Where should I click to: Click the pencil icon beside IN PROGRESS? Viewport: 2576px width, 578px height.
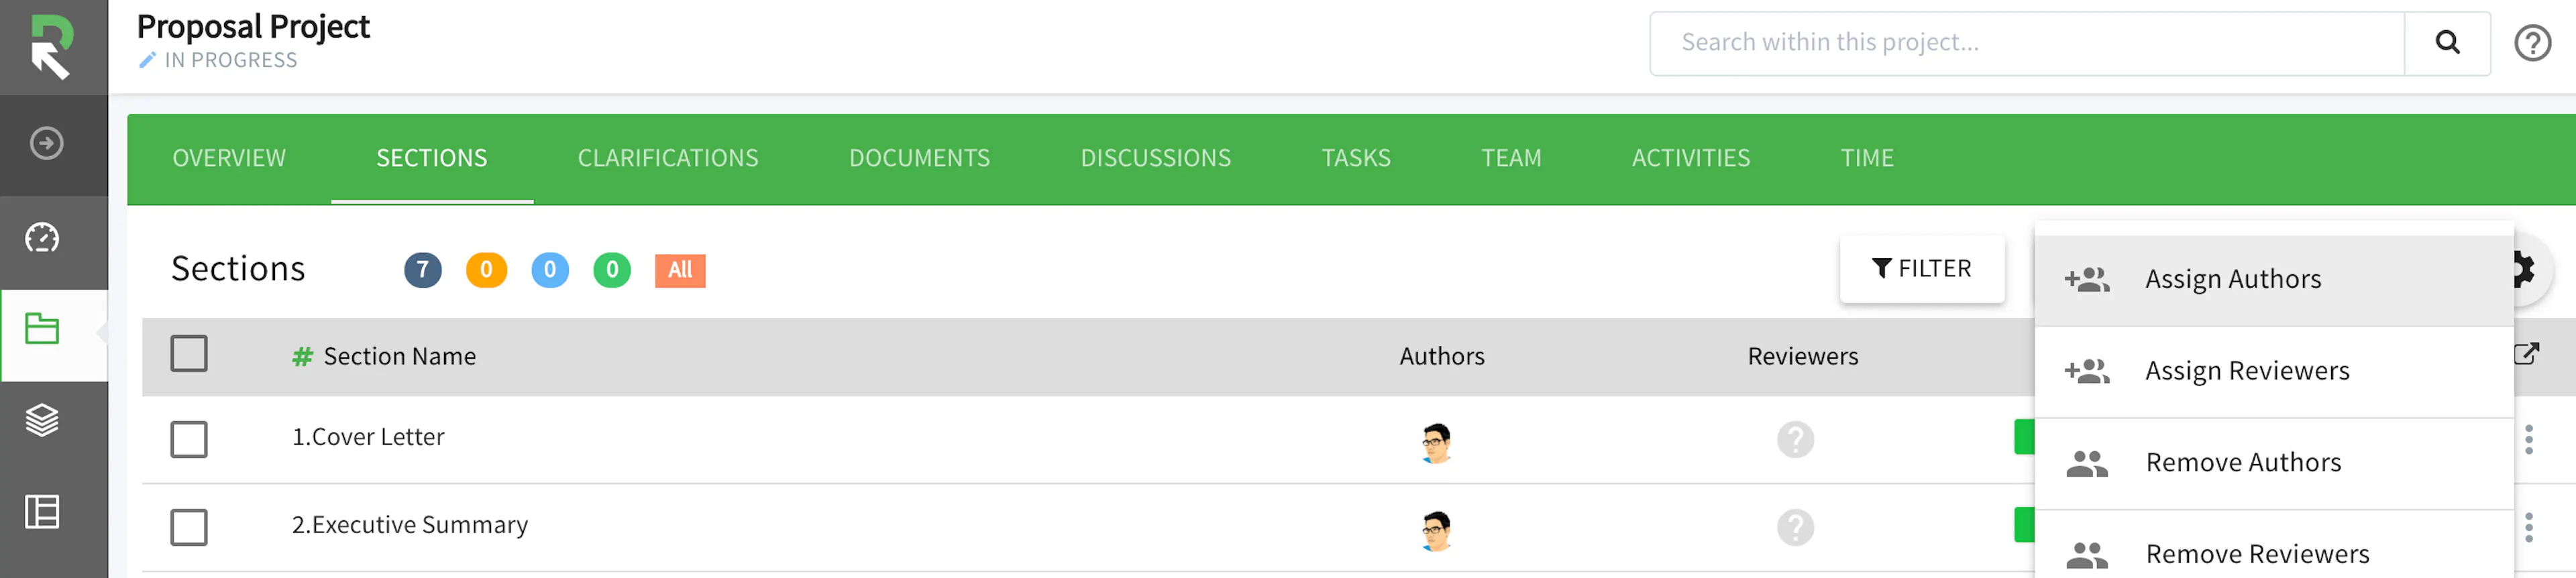coord(147,60)
